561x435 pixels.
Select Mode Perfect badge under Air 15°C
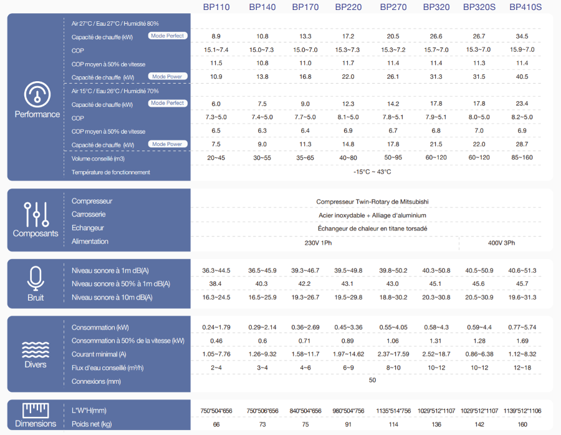click(x=167, y=103)
